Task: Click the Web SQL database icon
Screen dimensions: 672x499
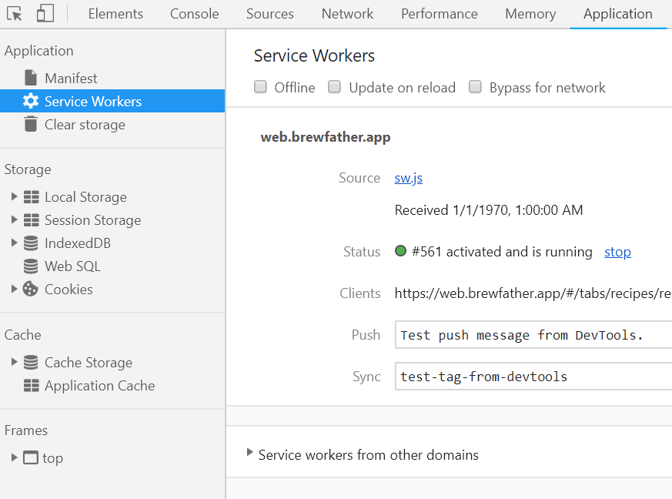Action: tap(31, 266)
